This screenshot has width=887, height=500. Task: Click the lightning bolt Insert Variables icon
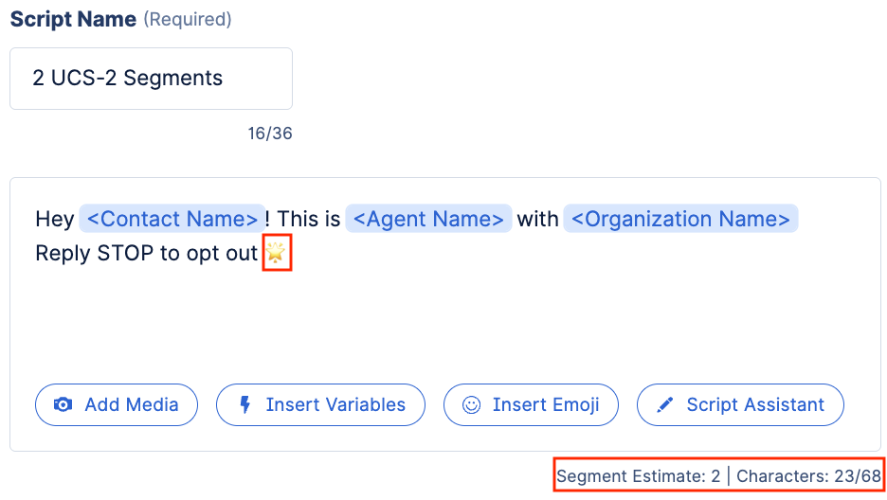click(244, 404)
